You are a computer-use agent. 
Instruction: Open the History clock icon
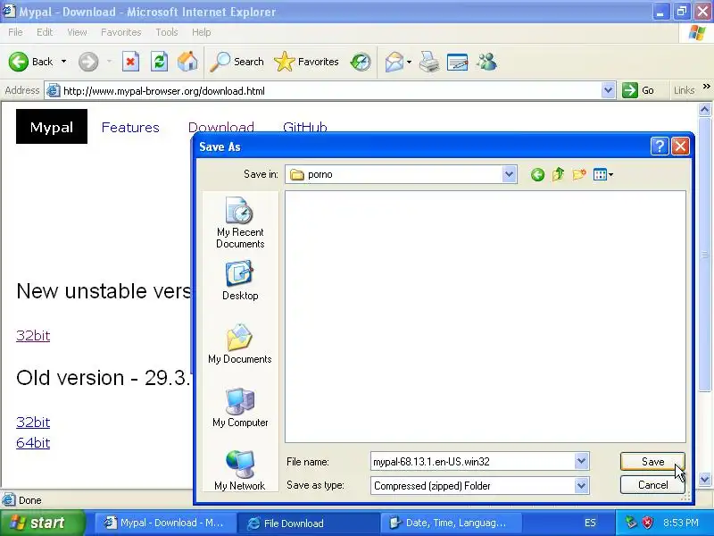pos(361,62)
